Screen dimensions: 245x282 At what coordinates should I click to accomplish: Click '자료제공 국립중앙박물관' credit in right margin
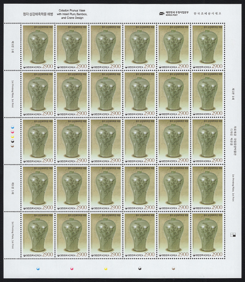235,141
